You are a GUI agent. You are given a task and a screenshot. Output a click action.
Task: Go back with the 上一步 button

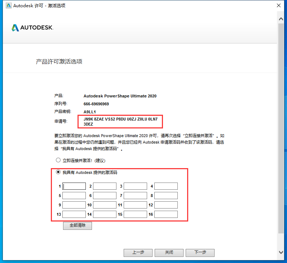tap(138, 253)
